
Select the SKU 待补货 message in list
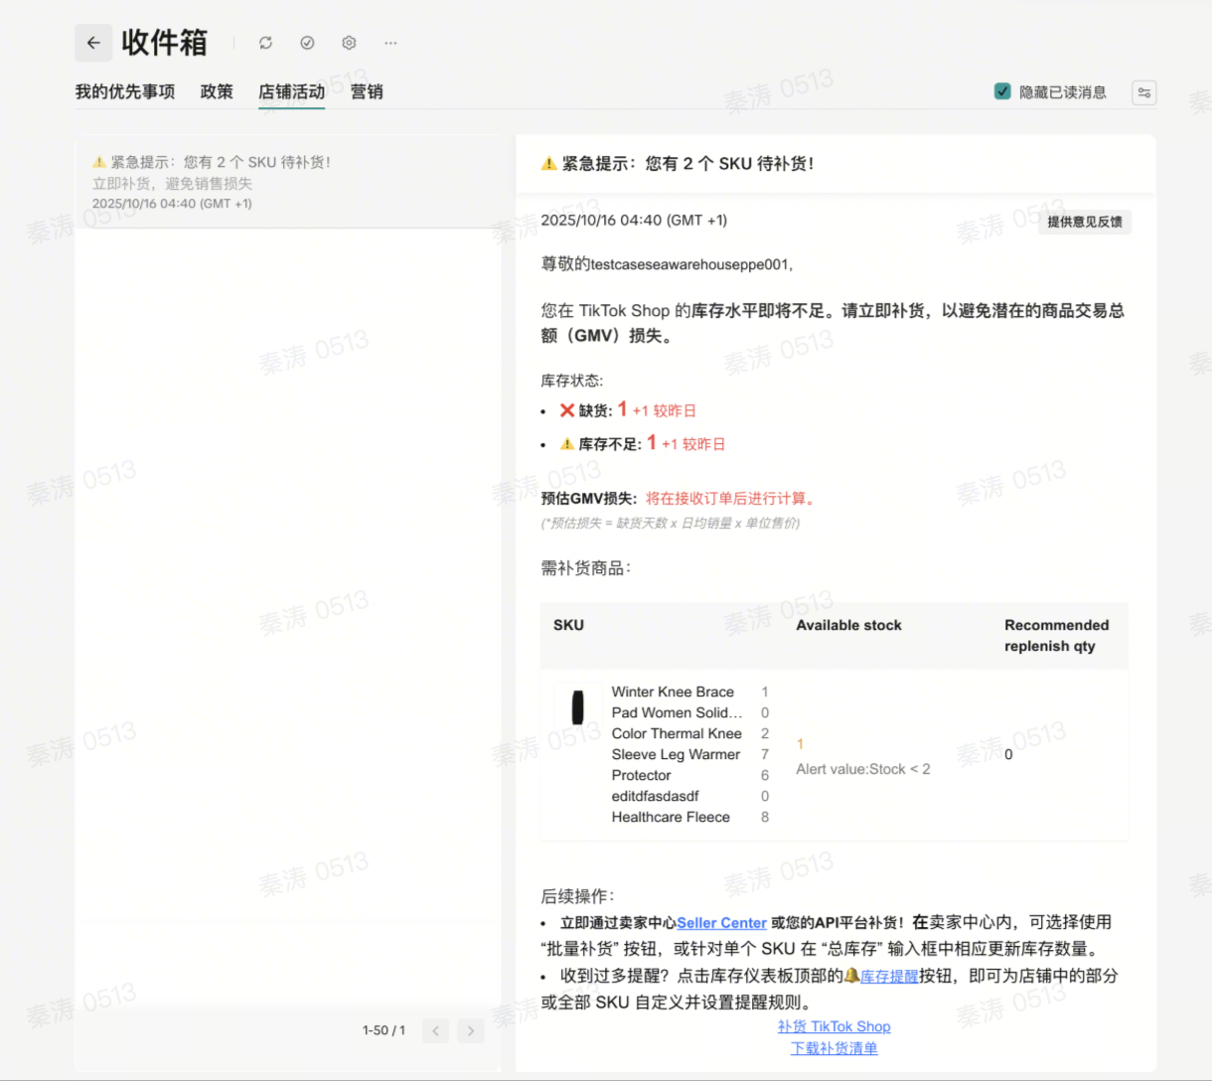288,182
